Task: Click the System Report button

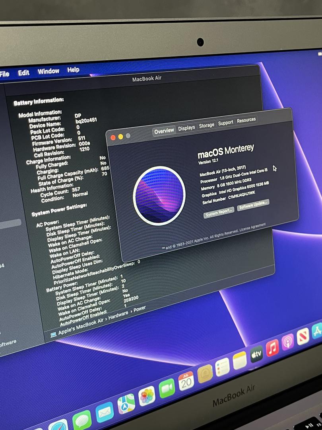Action: coord(219,213)
